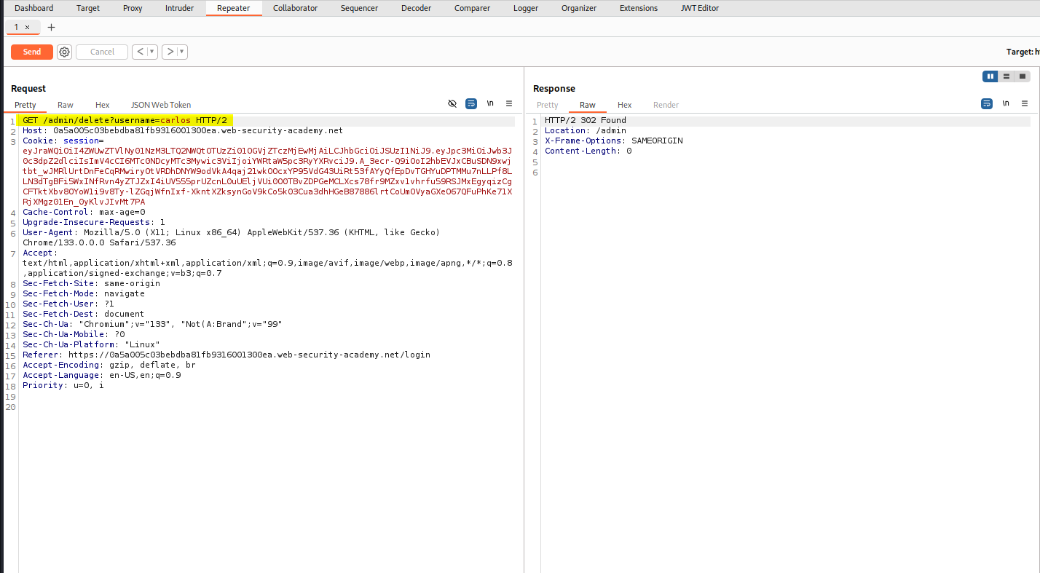The height and width of the screenshot is (573, 1040).
Task: Click the Referer header line
Action: (x=226, y=355)
